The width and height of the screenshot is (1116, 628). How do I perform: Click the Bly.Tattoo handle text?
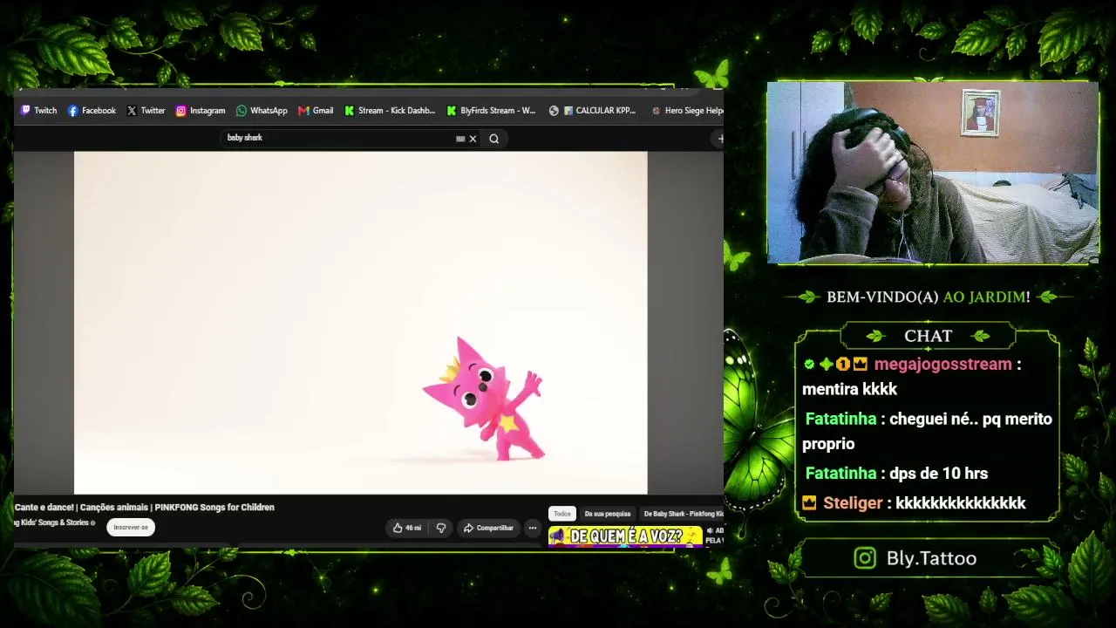pos(931,558)
